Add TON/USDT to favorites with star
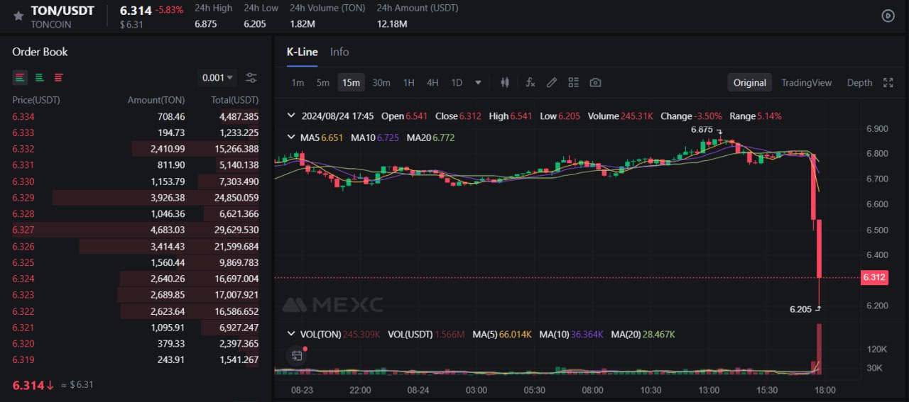The width and height of the screenshot is (909, 402). [x=18, y=16]
